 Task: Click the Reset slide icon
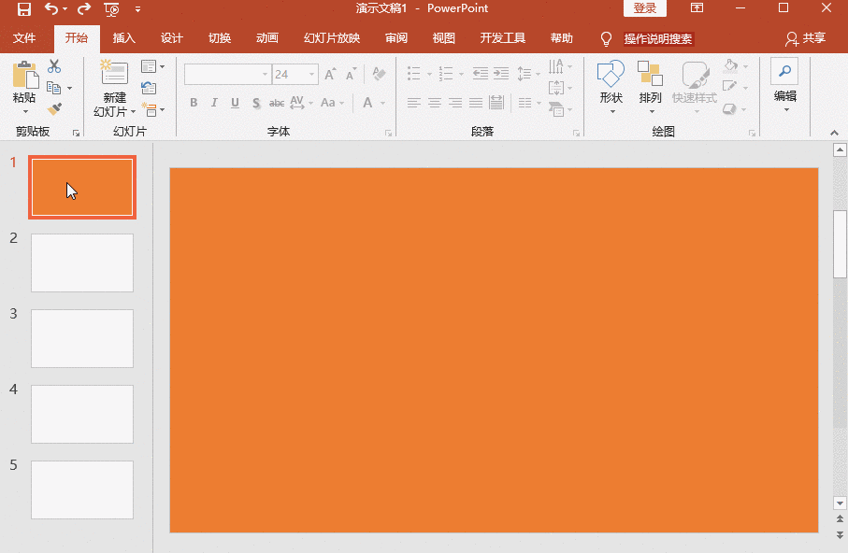(x=149, y=88)
